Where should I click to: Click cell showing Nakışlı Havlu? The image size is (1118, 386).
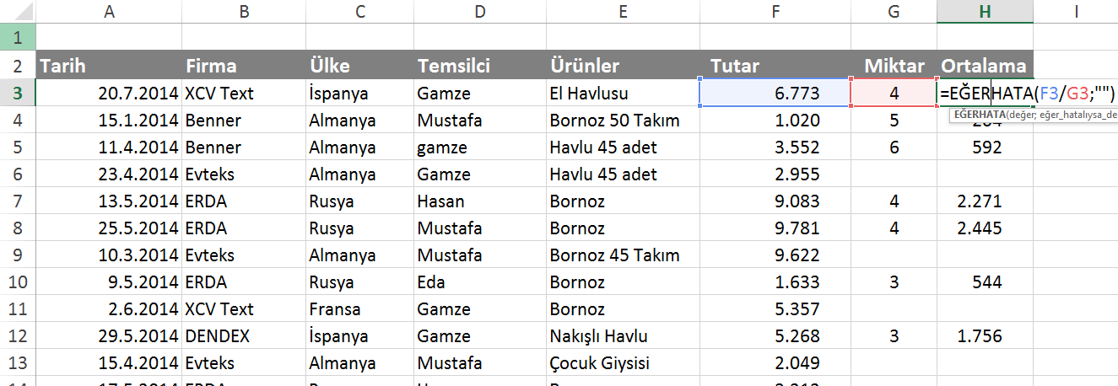tap(623, 336)
